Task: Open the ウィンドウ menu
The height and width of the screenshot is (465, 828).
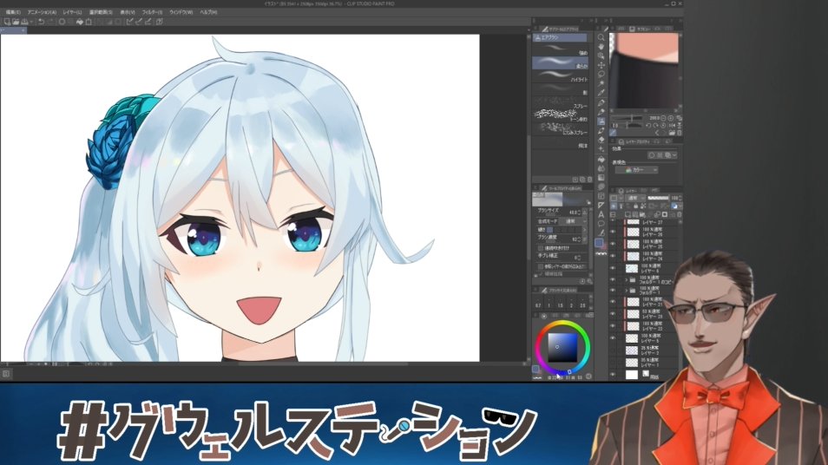Action: click(181, 11)
